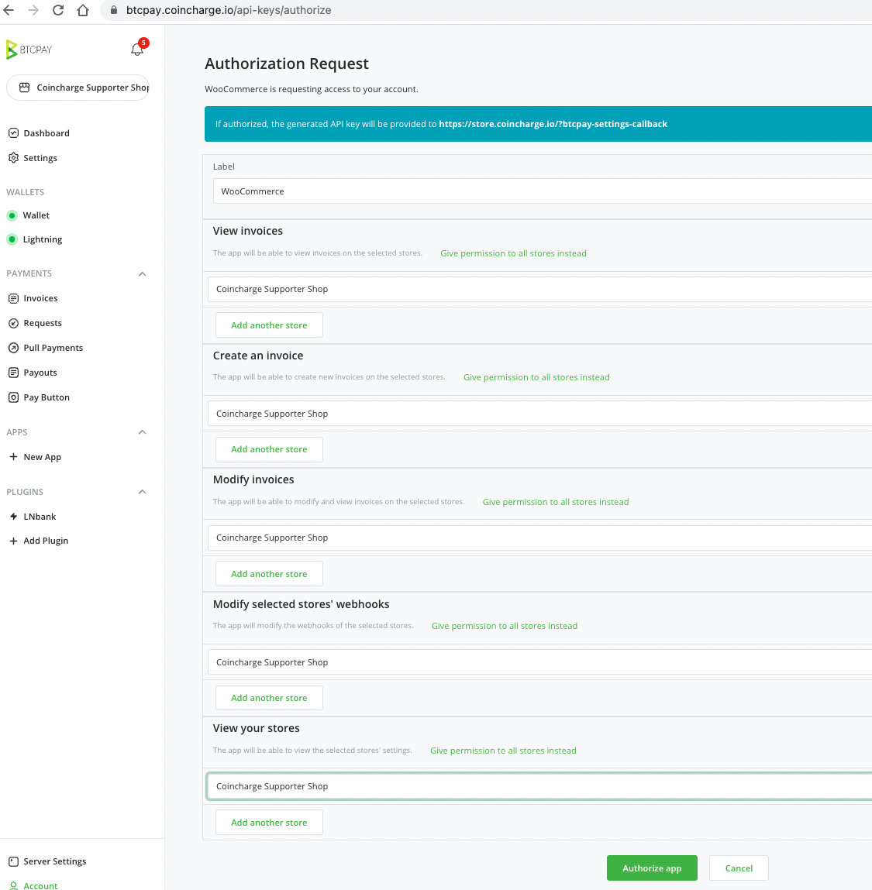
Task: Click the plus icon beside Add Plugin
Action: 14,541
